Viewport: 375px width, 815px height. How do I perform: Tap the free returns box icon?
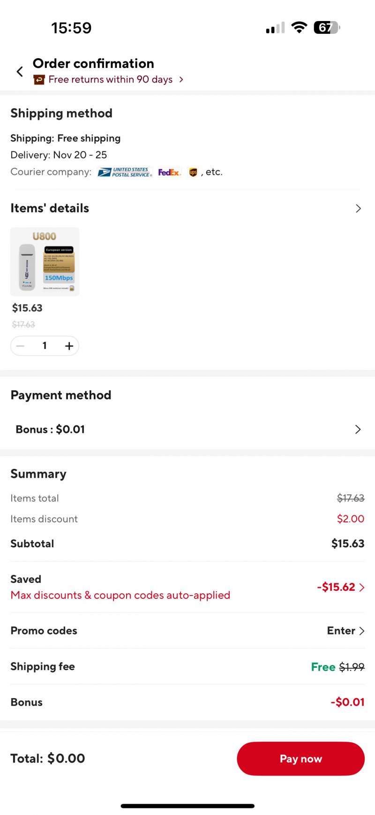click(39, 80)
